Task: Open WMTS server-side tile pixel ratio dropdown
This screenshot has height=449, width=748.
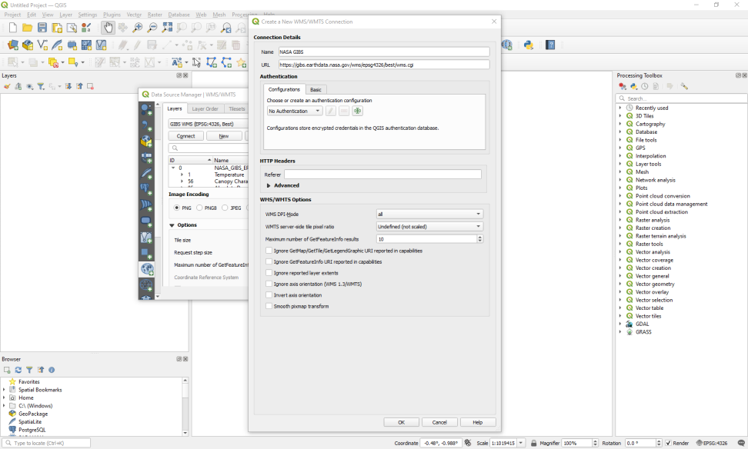Action: pos(429,226)
